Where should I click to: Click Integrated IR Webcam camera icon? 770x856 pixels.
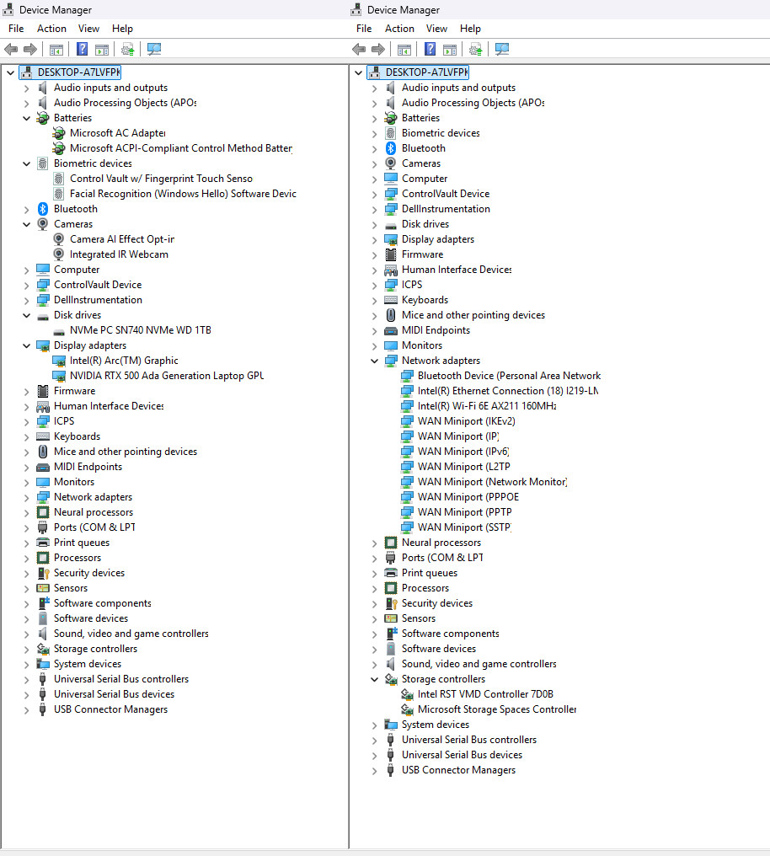(59, 254)
